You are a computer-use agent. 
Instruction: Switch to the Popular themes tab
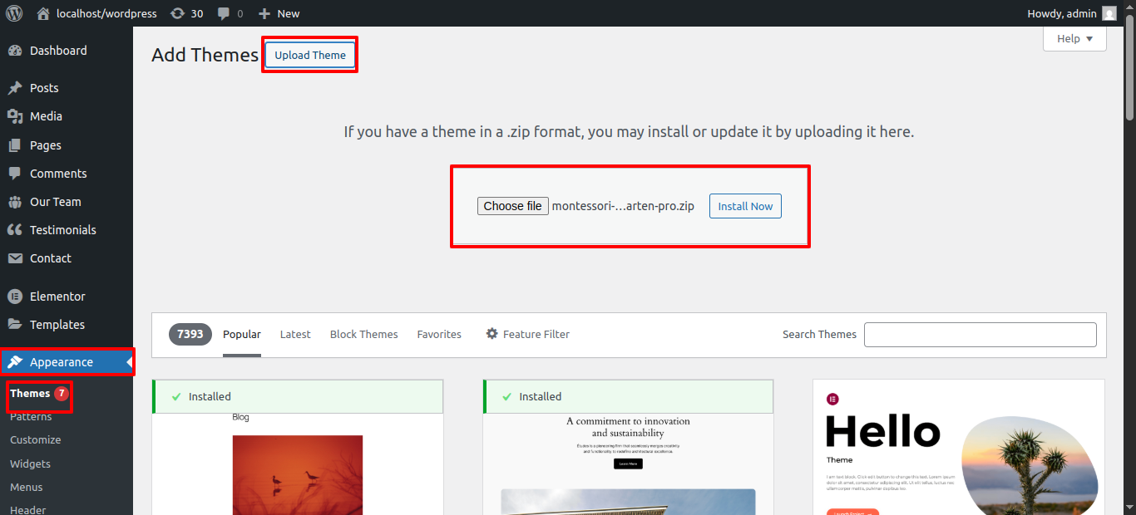[242, 334]
